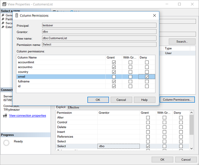Check Deny for fullname column
Screen dimensions: 199x165
(x=147, y=81)
